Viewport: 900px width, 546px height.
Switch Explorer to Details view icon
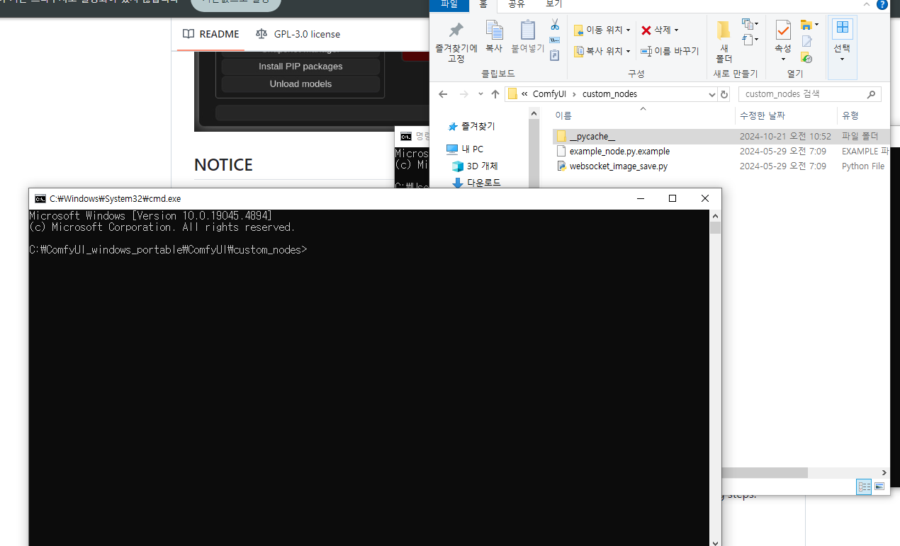pyautogui.click(x=864, y=487)
